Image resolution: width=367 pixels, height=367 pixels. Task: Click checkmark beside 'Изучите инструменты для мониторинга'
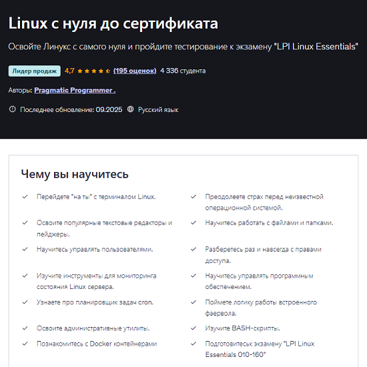pos(25,276)
